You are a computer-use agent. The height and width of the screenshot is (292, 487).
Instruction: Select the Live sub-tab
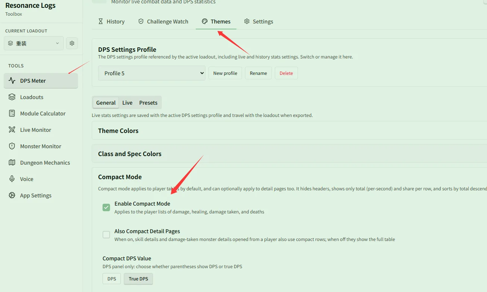tap(128, 103)
